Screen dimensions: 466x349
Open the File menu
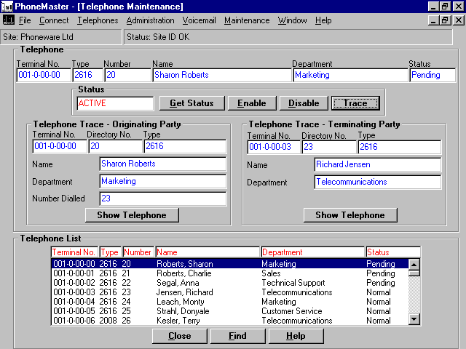click(25, 20)
